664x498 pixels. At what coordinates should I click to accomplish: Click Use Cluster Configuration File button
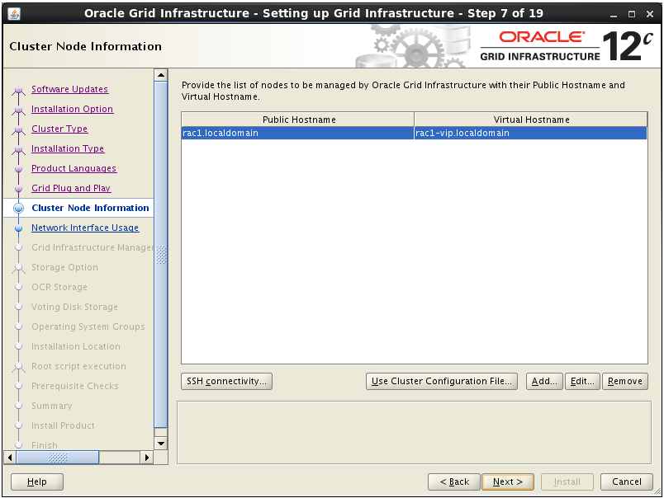tap(442, 381)
